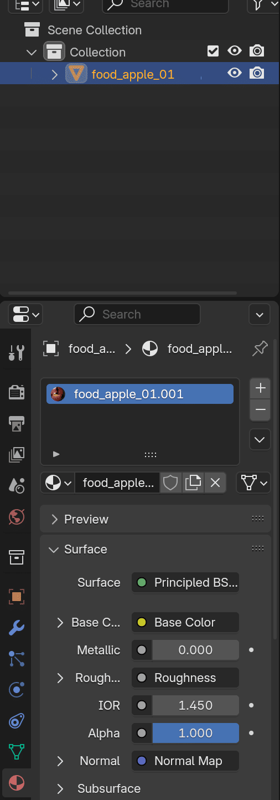The height and width of the screenshot is (800, 280).
Task: Select the food_apple_01.001 material slot
Action: tap(140, 394)
